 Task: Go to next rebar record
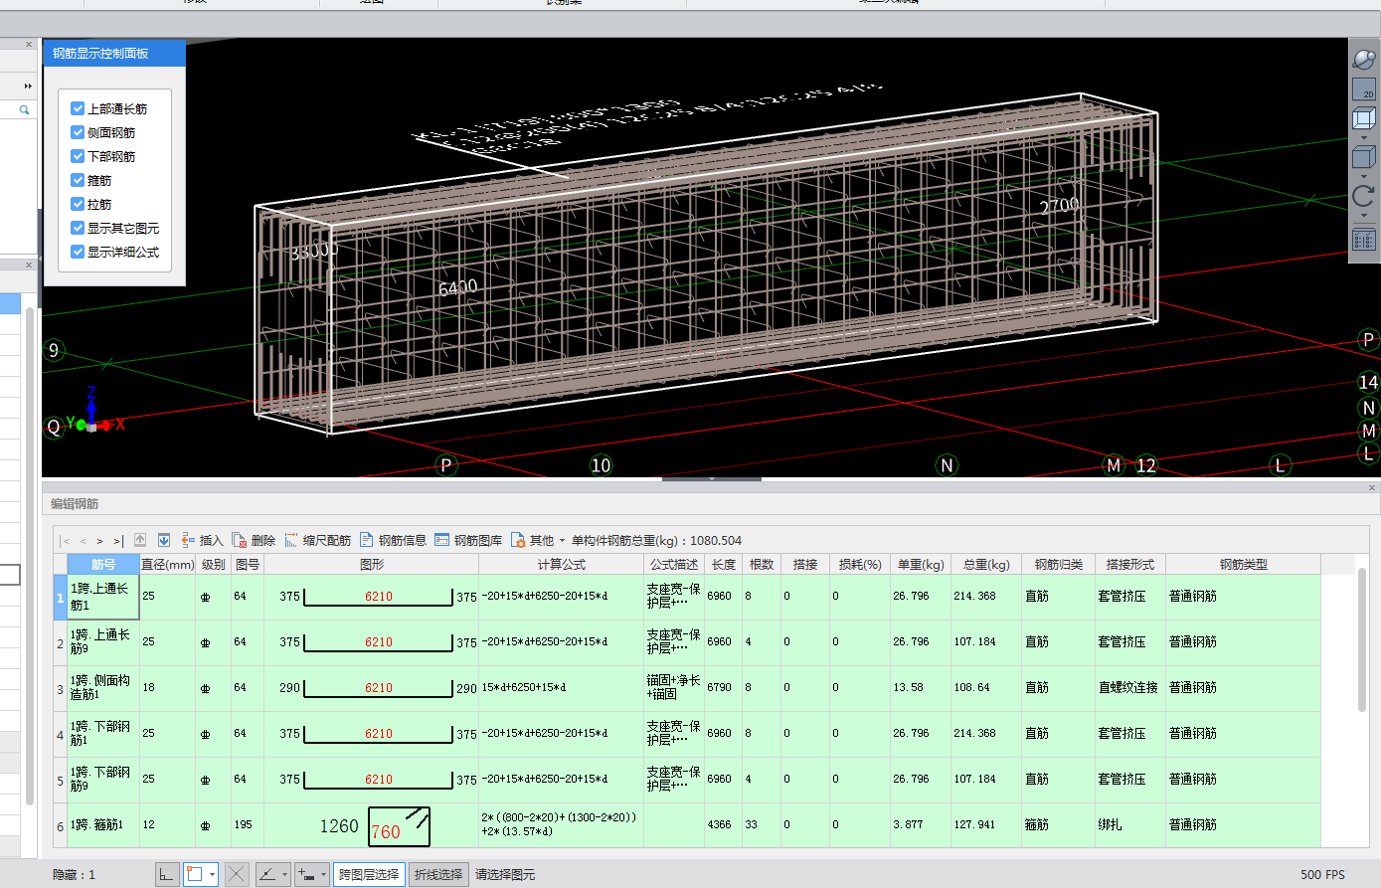click(x=100, y=541)
